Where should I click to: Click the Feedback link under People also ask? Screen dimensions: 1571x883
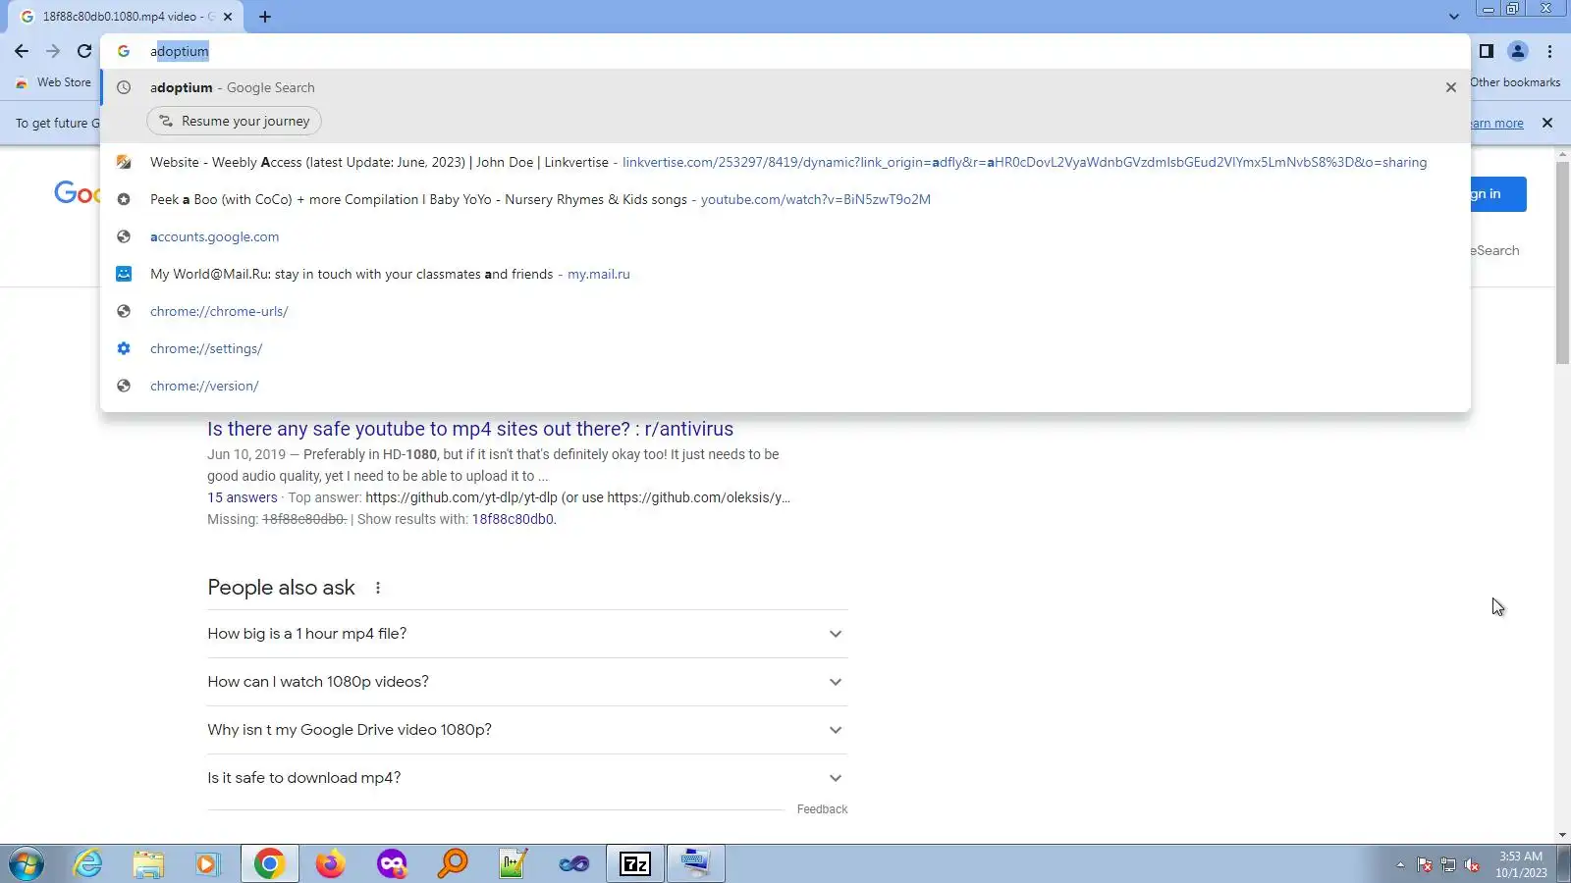[x=822, y=809]
